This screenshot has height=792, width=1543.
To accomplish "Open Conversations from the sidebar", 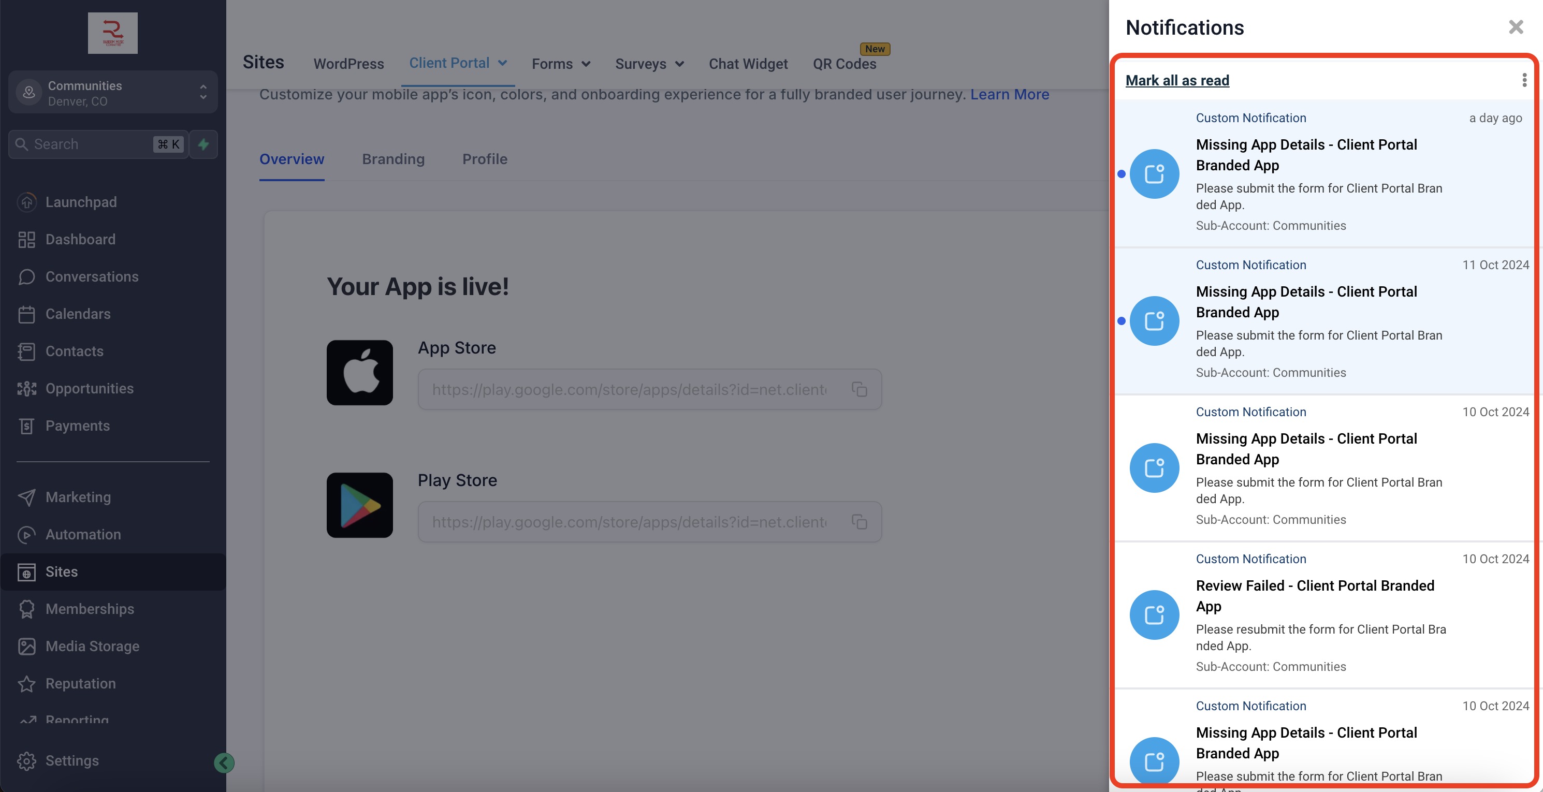I will pyautogui.click(x=91, y=276).
